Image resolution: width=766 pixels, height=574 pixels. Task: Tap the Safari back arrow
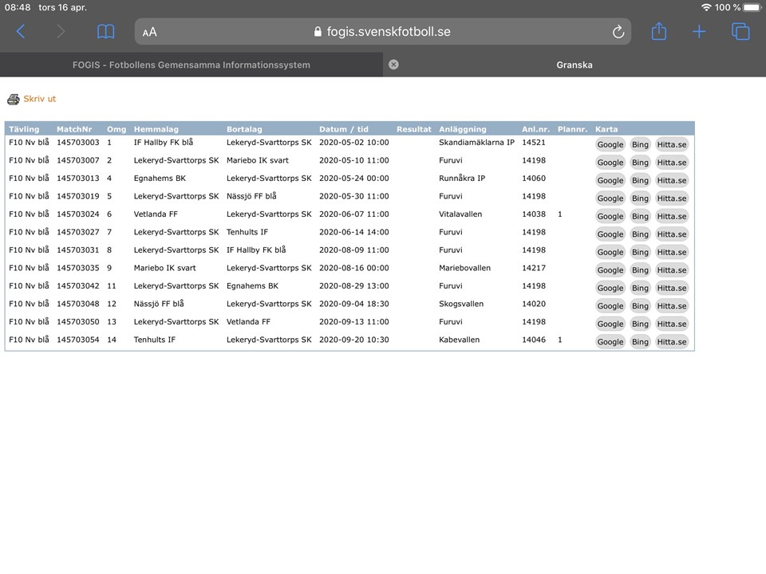(x=21, y=32)
